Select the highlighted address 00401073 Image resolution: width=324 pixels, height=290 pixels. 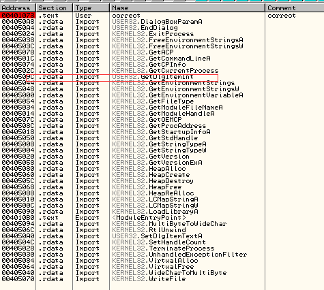pos(18,16)
